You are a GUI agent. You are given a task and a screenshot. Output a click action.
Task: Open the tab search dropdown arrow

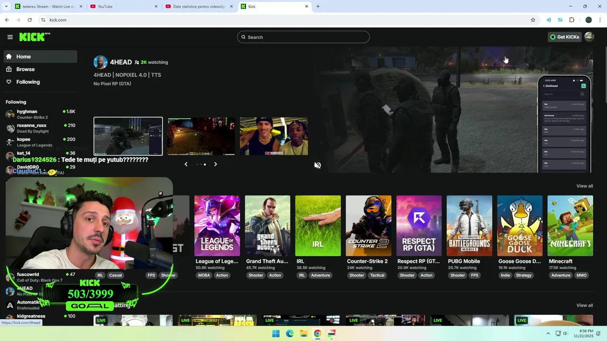6,7
